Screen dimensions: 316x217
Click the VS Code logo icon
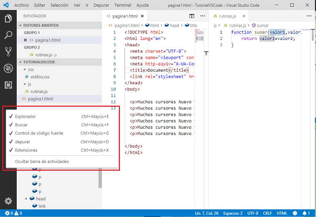click(x=6, y=5)
